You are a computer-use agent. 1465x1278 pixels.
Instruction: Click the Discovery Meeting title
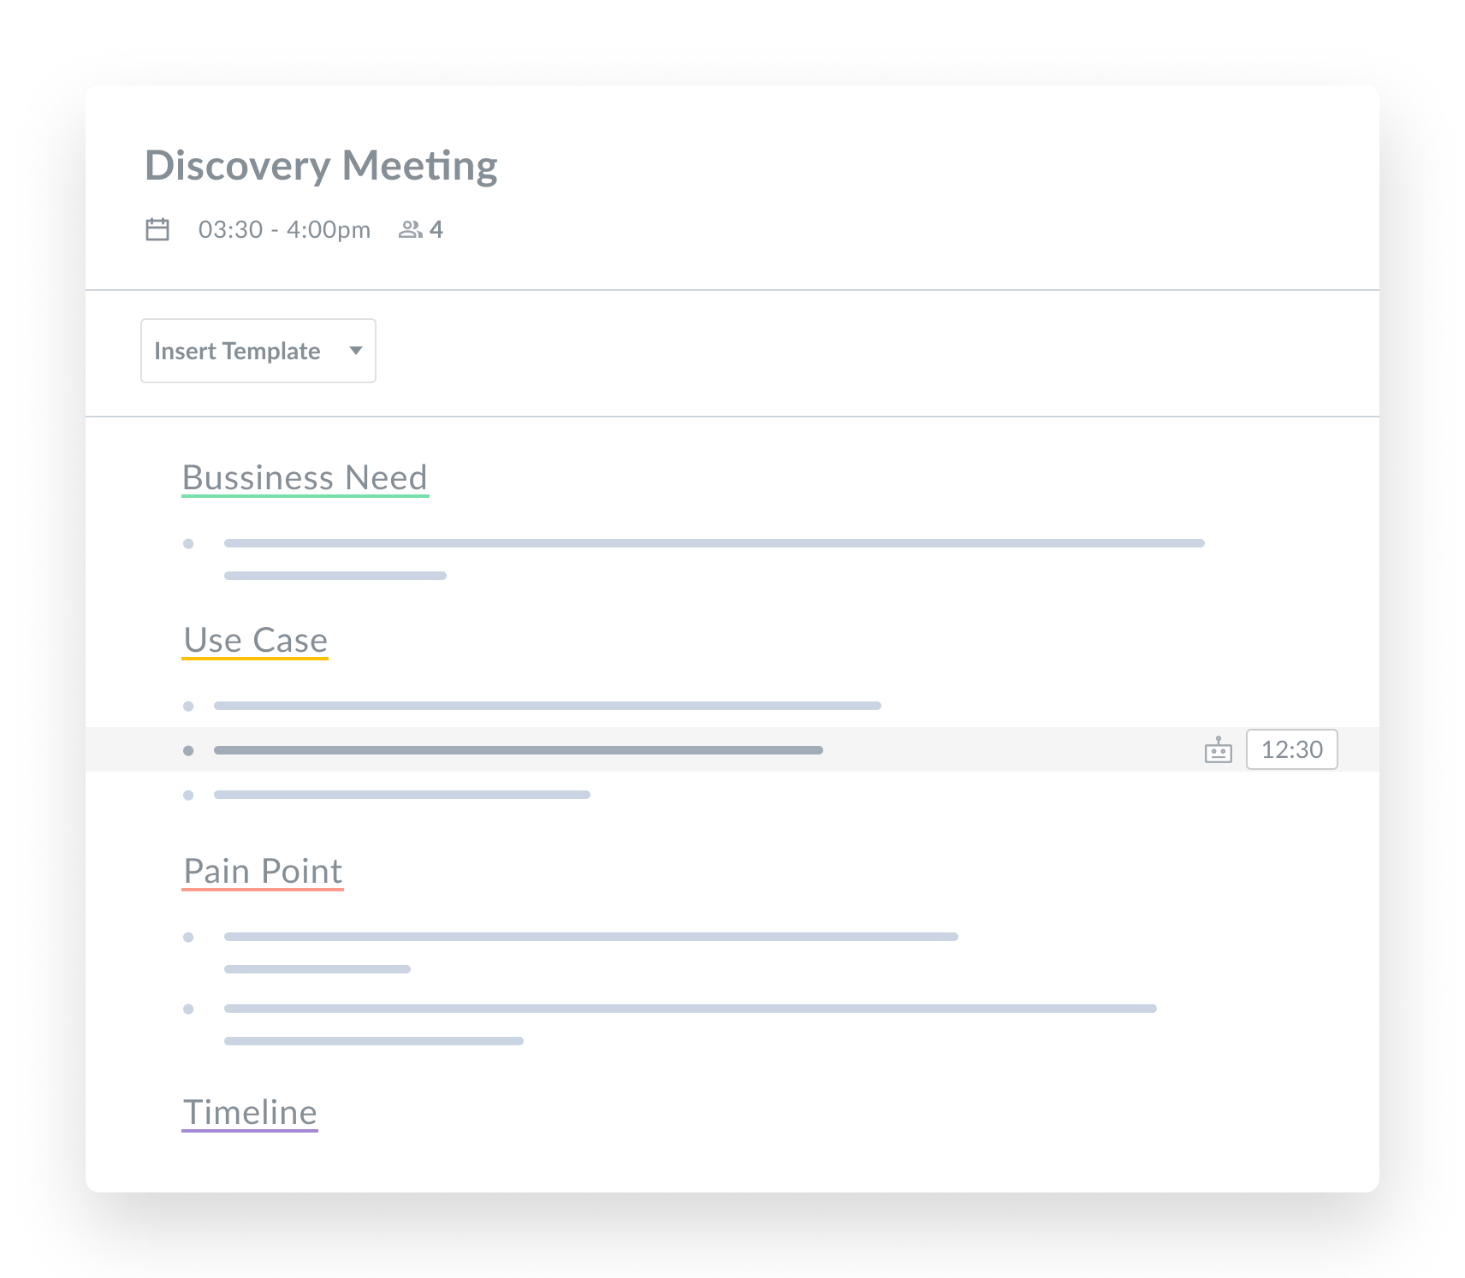point(321,165)
